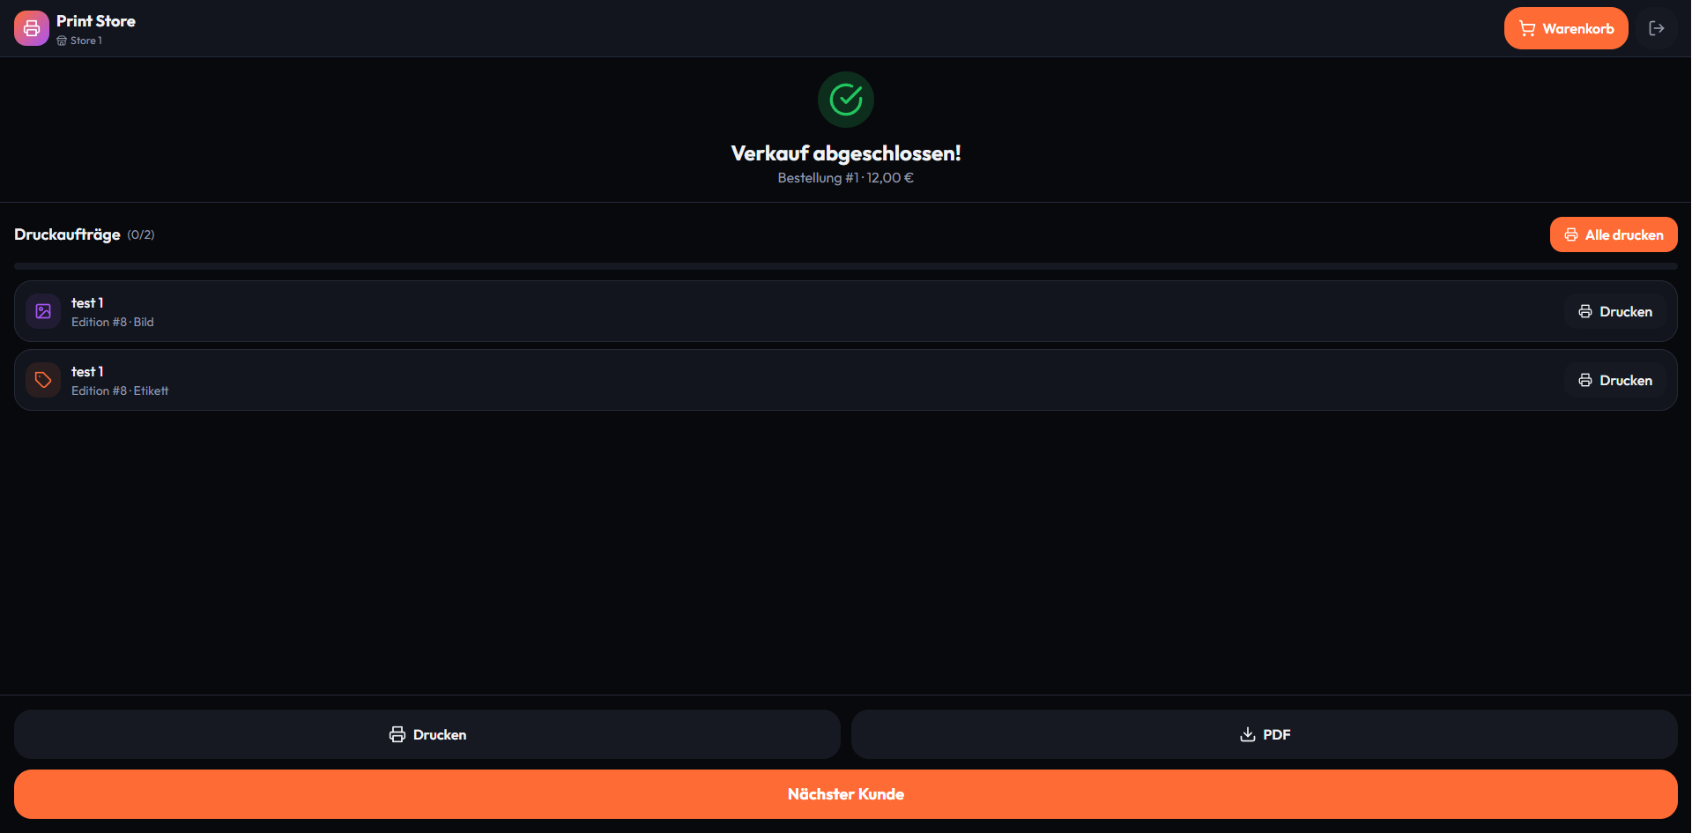Start Nächster Kunde
This screenshot has width=1692, height=833.
[x=846, y=794]
